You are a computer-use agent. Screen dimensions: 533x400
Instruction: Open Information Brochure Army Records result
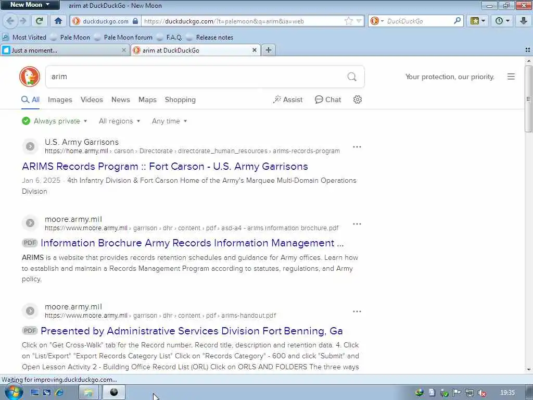point(192,243)
